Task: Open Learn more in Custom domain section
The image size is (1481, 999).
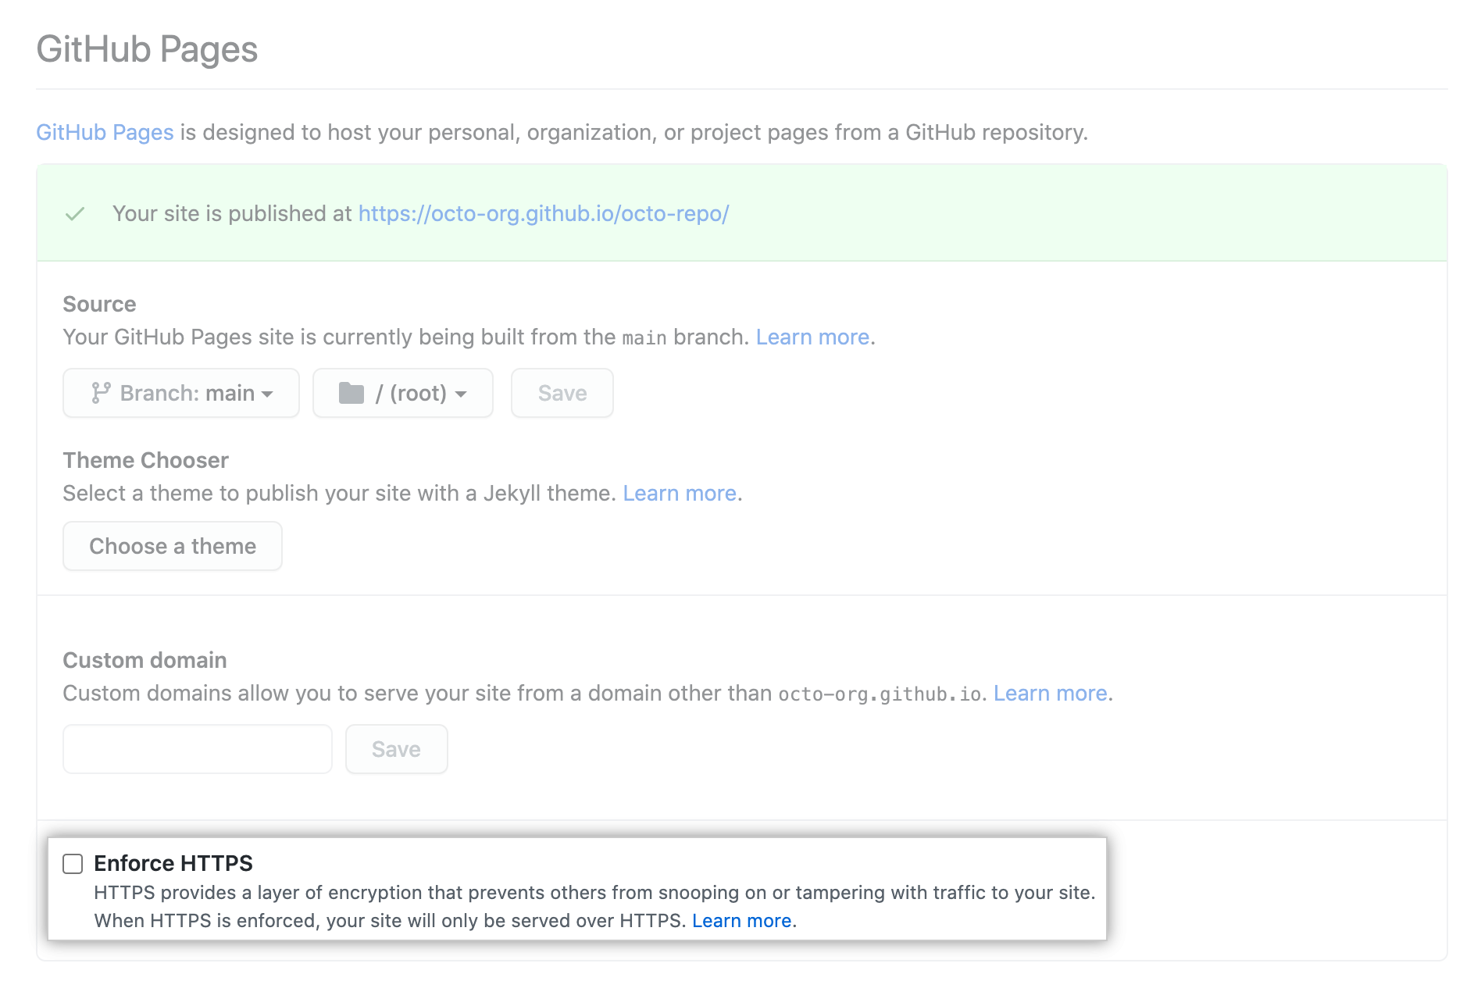Action: pos(1050,693)
